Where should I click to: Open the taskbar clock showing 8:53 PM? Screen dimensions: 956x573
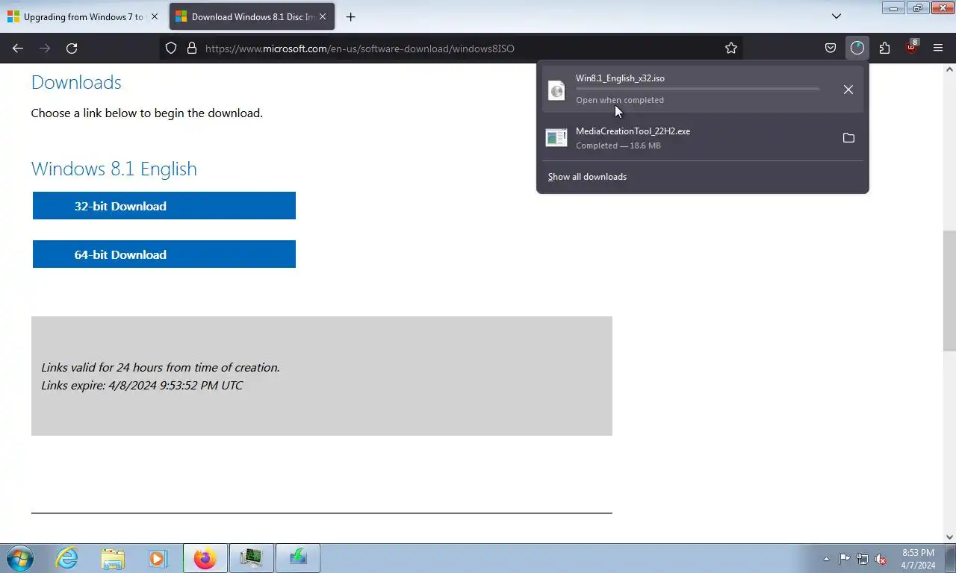point(918,559)
